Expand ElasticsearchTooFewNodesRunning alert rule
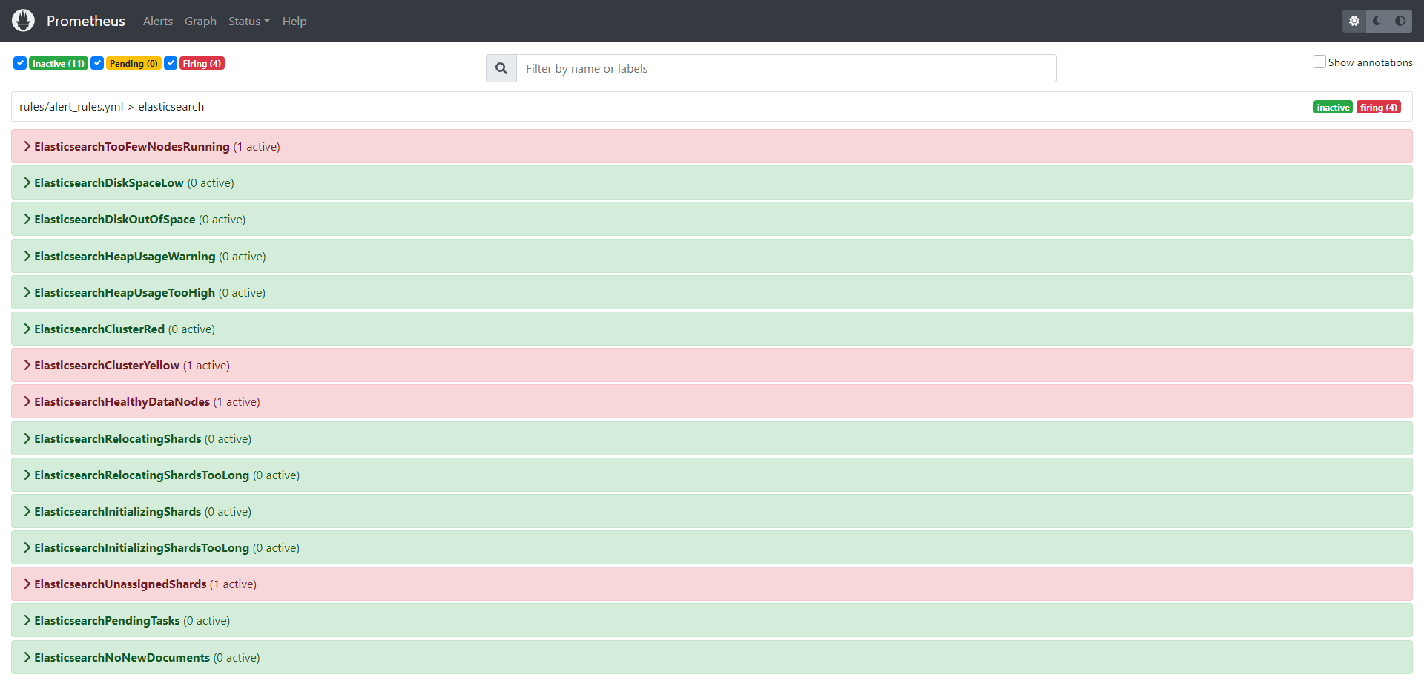This screenshot has height=695, width=1424. (712, 146)
